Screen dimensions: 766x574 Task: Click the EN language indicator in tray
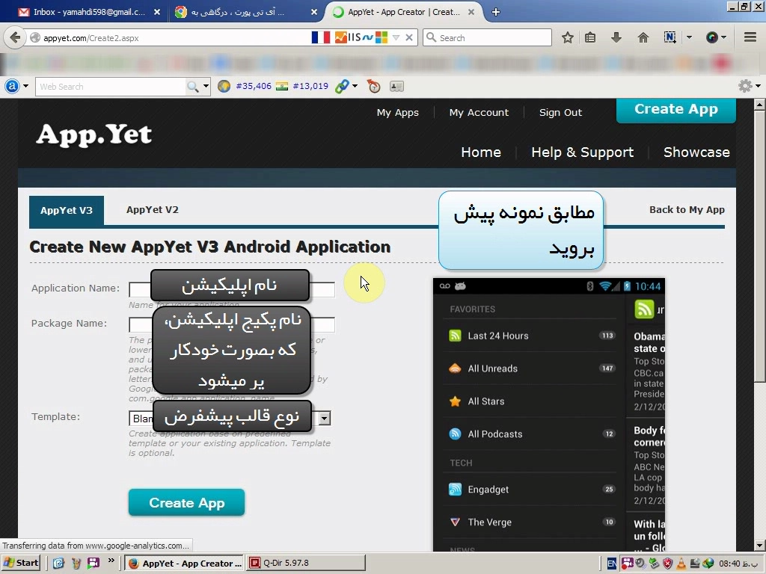(612, 564)
